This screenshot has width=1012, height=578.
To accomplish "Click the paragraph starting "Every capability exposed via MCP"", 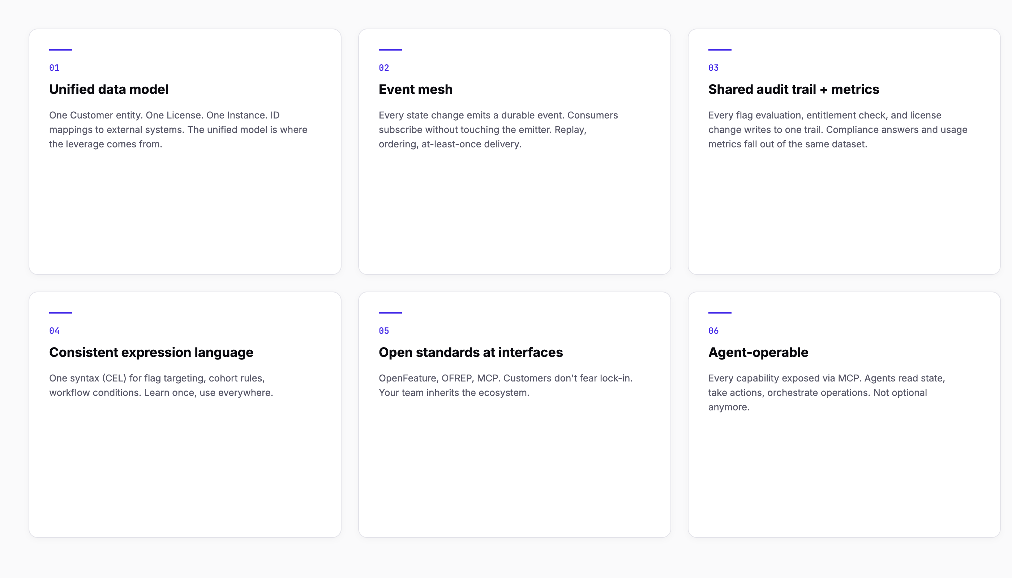I will (827, 392).
